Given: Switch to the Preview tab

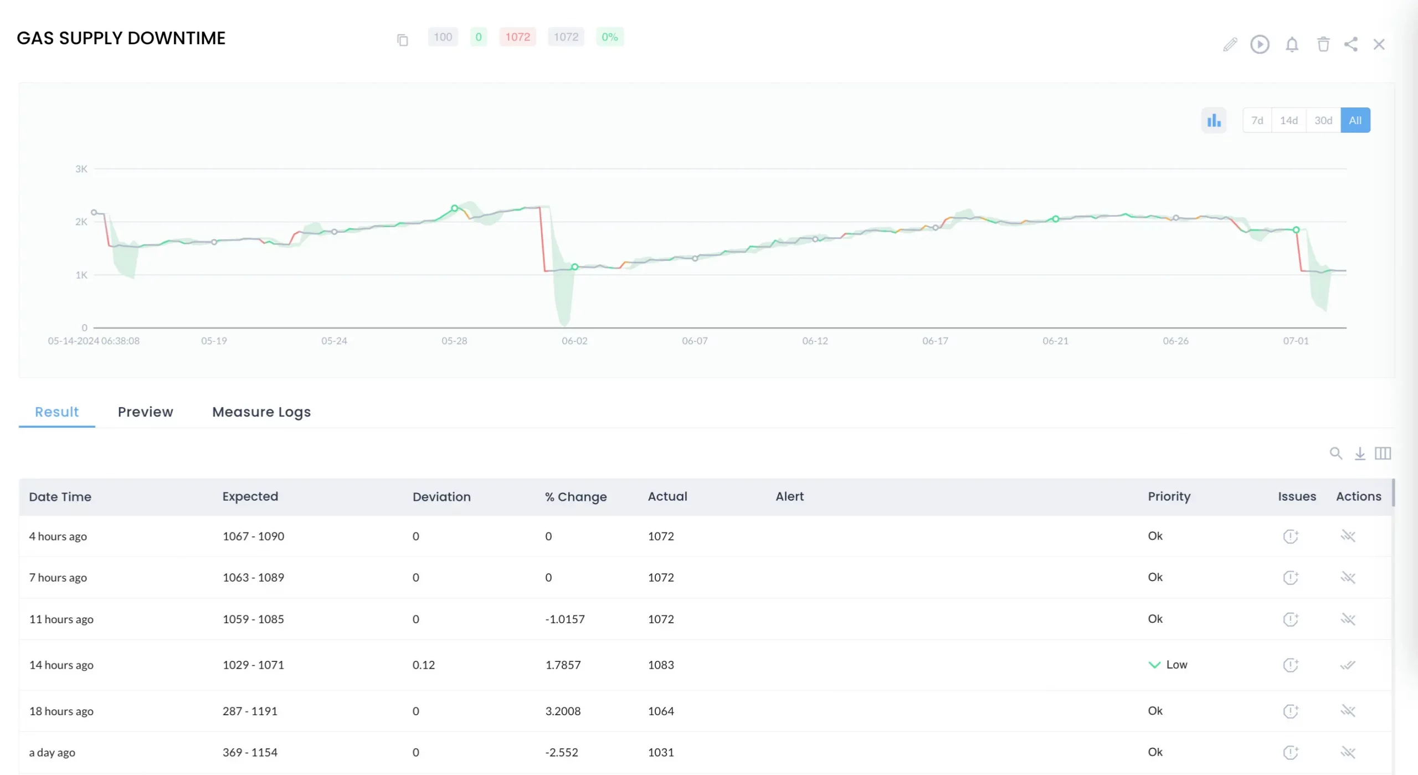Looking at the screenshot, I should (x=146, y=412).
